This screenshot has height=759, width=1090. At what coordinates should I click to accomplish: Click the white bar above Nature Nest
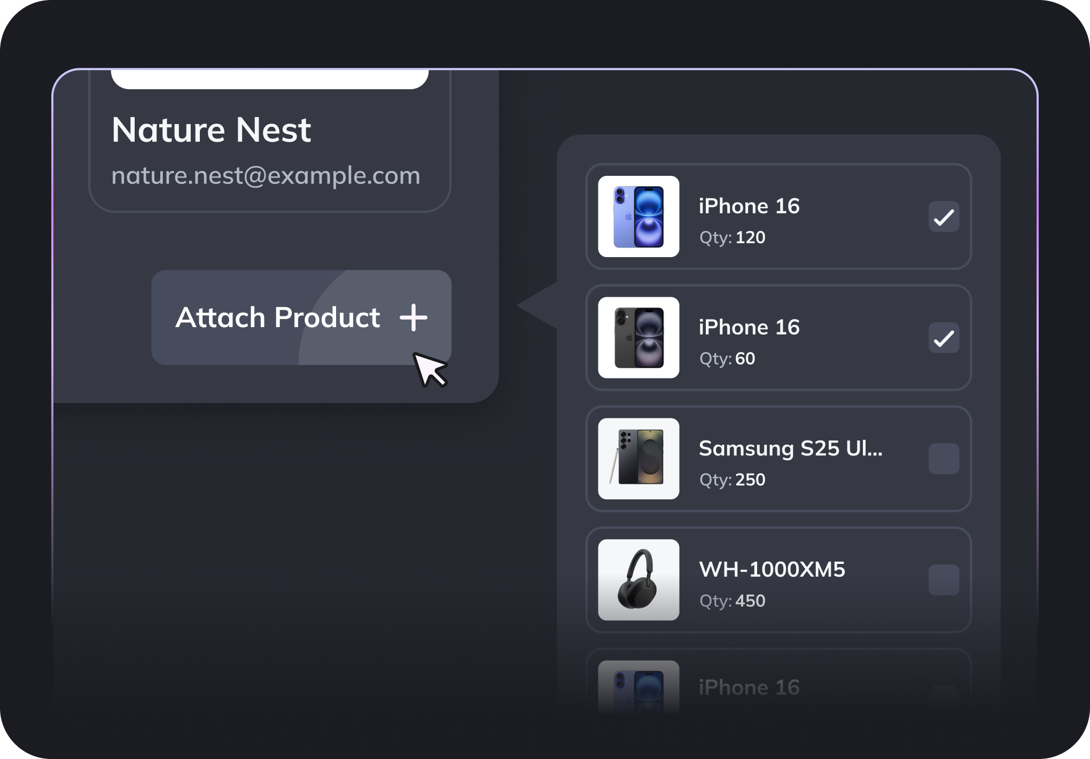[x=270, y=79]
